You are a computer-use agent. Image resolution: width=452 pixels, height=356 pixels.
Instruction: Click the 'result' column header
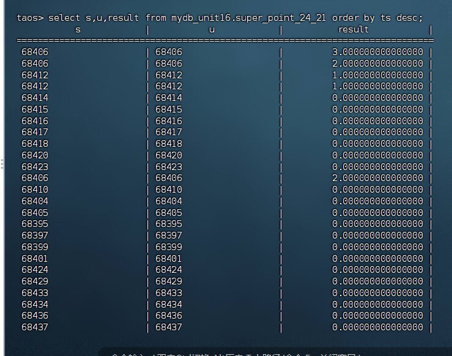pos(353,29)
